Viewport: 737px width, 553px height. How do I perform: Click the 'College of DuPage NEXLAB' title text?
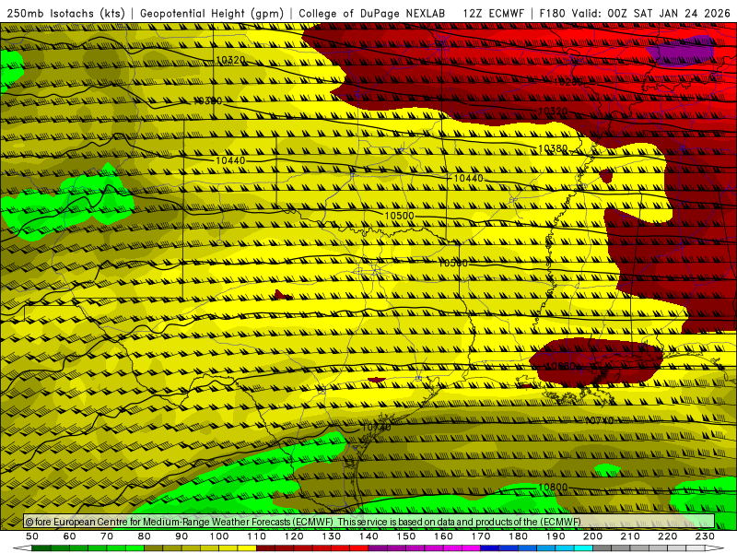(x=371, y=13)
